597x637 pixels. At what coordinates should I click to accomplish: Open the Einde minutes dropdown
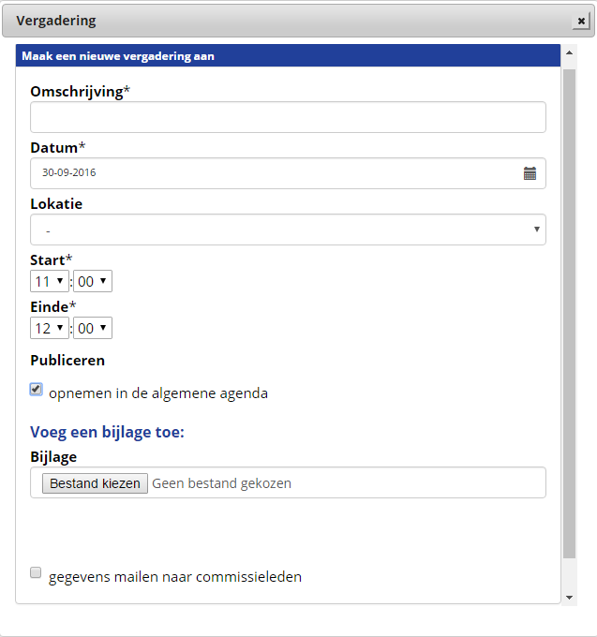93,328
